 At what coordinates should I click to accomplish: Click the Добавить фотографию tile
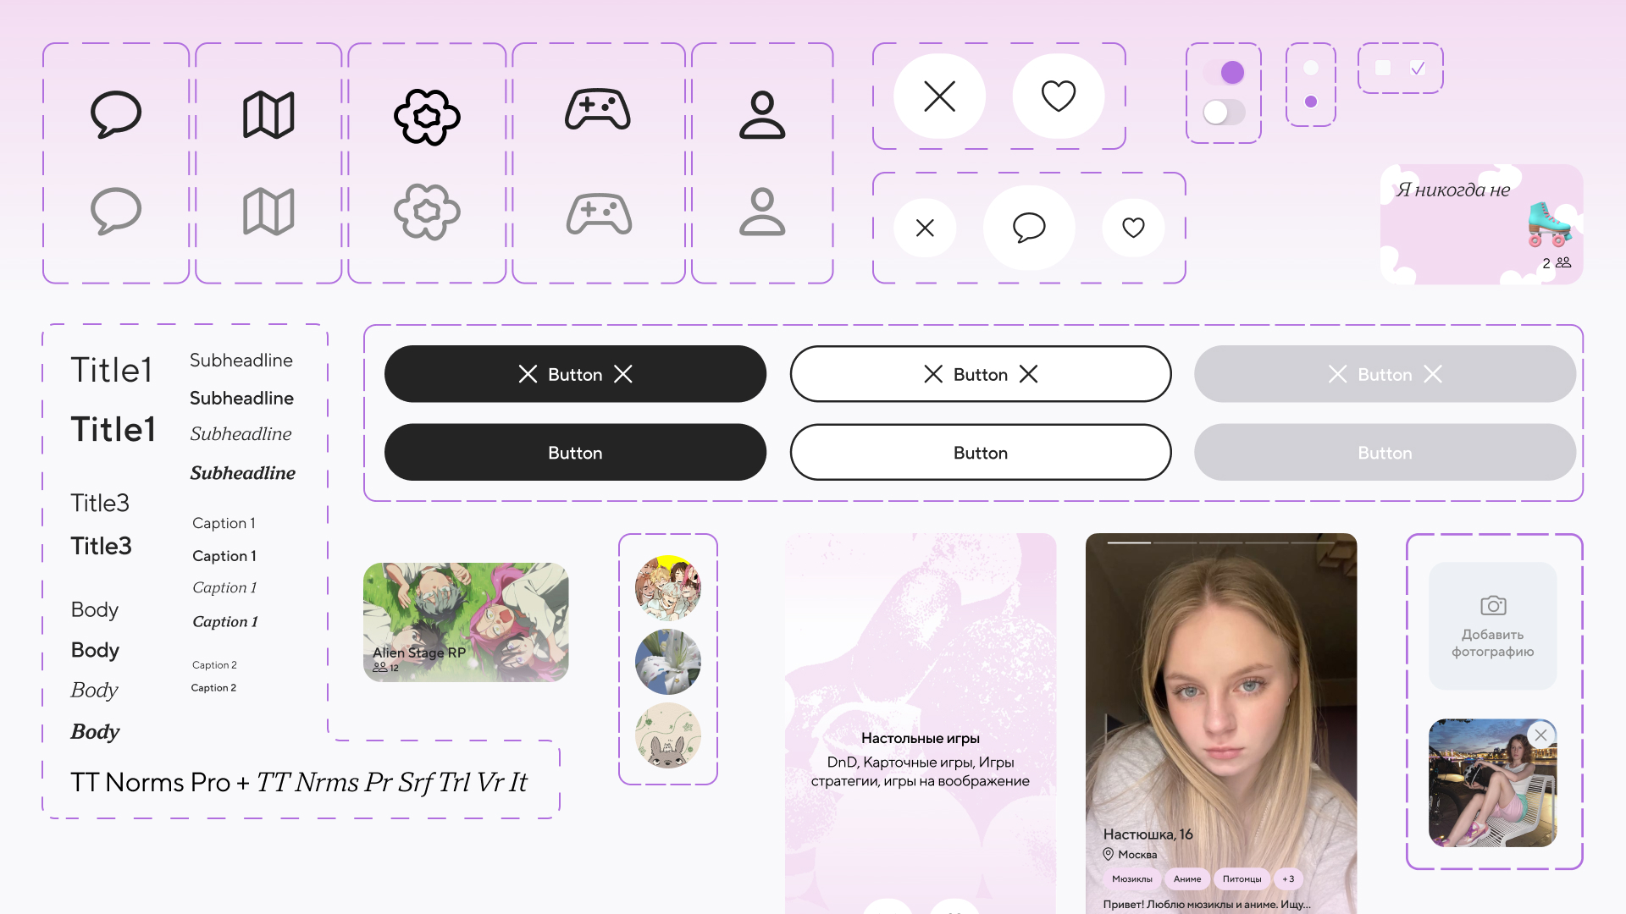1492,626
